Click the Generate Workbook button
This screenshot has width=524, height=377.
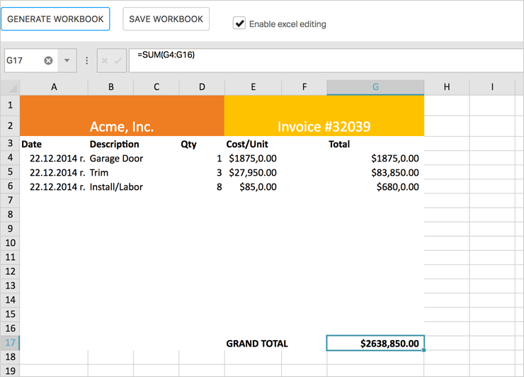tap(55, 19)
